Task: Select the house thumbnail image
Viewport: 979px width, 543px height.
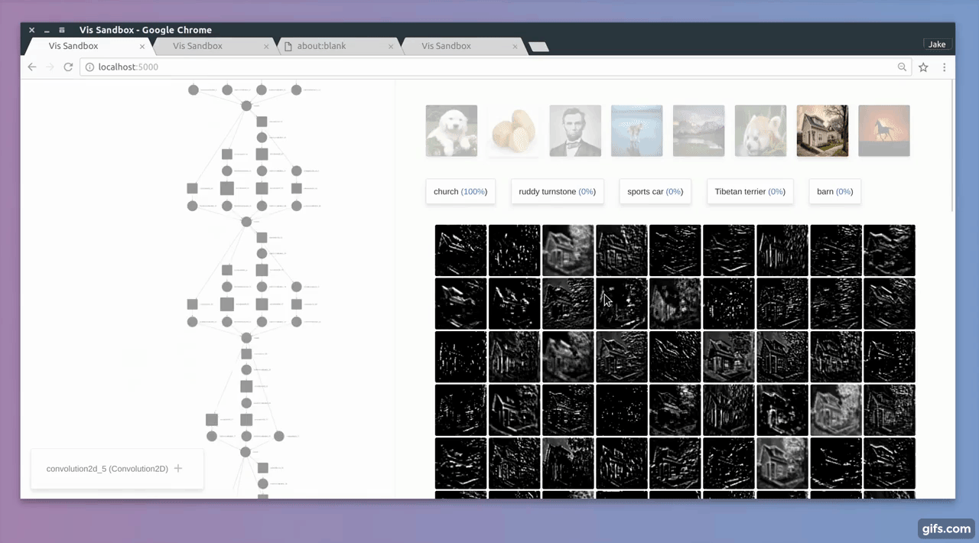Action: point(822,131)
